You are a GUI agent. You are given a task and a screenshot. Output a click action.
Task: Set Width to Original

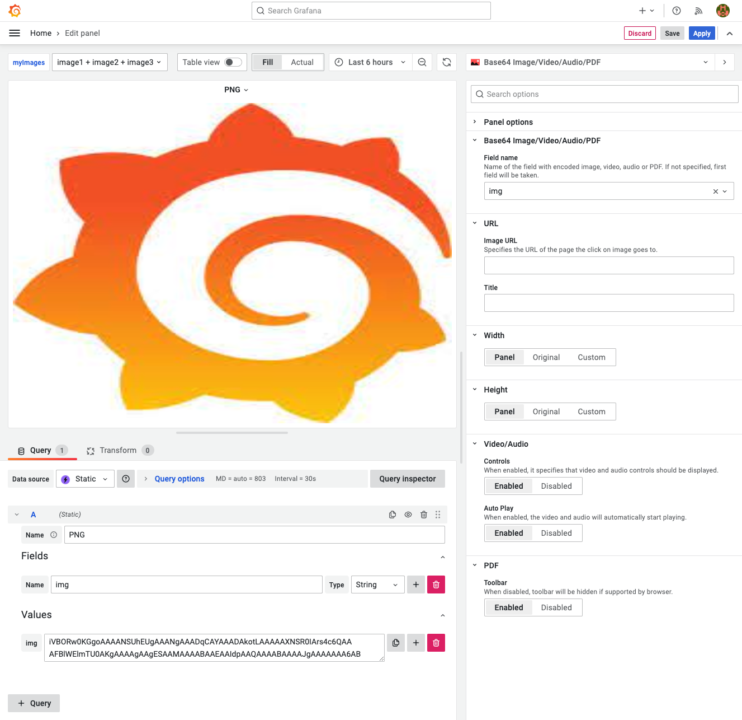tap(546, 357)
